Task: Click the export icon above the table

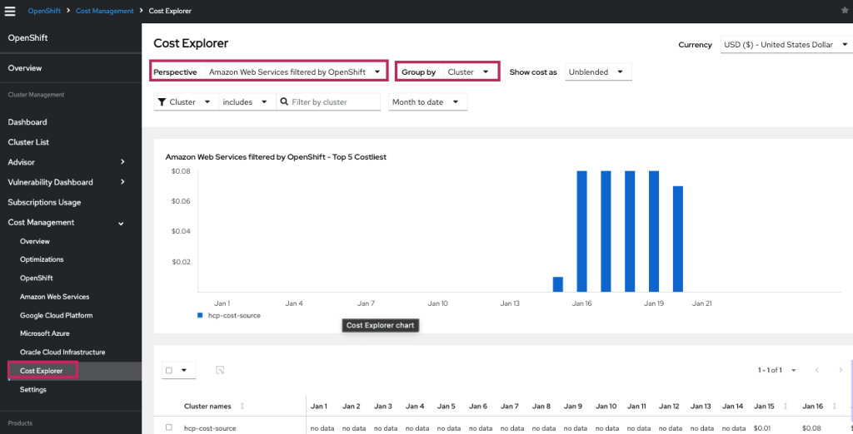Action: point(220,370)
